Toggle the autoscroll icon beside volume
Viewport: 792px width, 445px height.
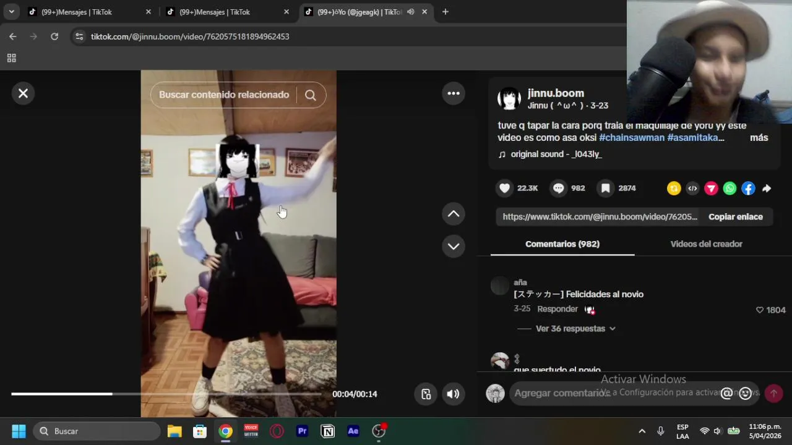coord(426,394)
